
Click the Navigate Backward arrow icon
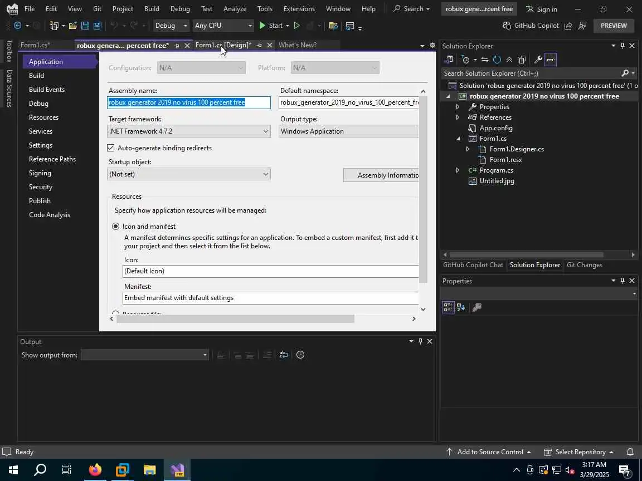(x=18, y=26)
